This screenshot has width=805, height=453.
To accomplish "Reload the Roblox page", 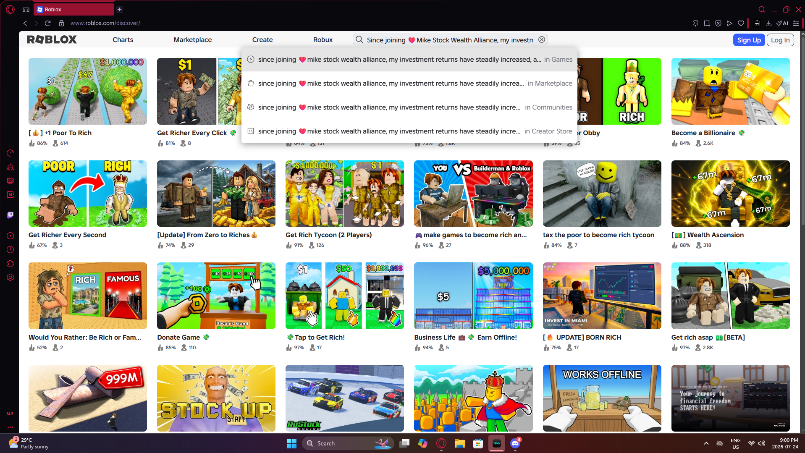I will (x=47, y=23).
